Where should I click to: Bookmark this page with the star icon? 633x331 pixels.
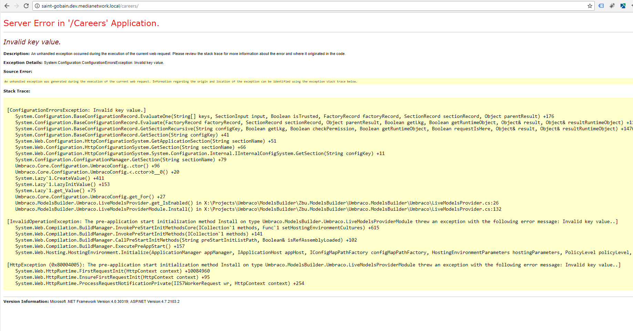click(590, 6)
